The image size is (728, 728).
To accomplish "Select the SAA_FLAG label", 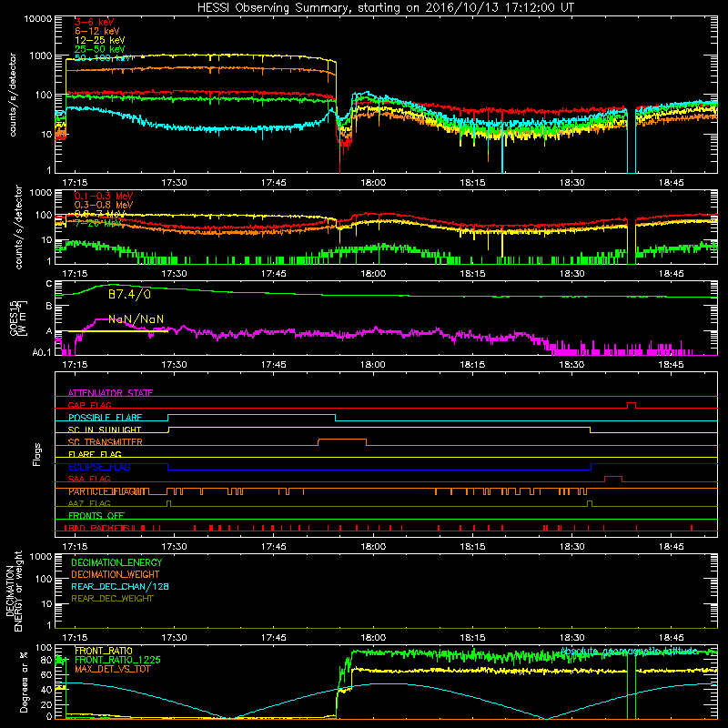I will (x=89, y=479).
